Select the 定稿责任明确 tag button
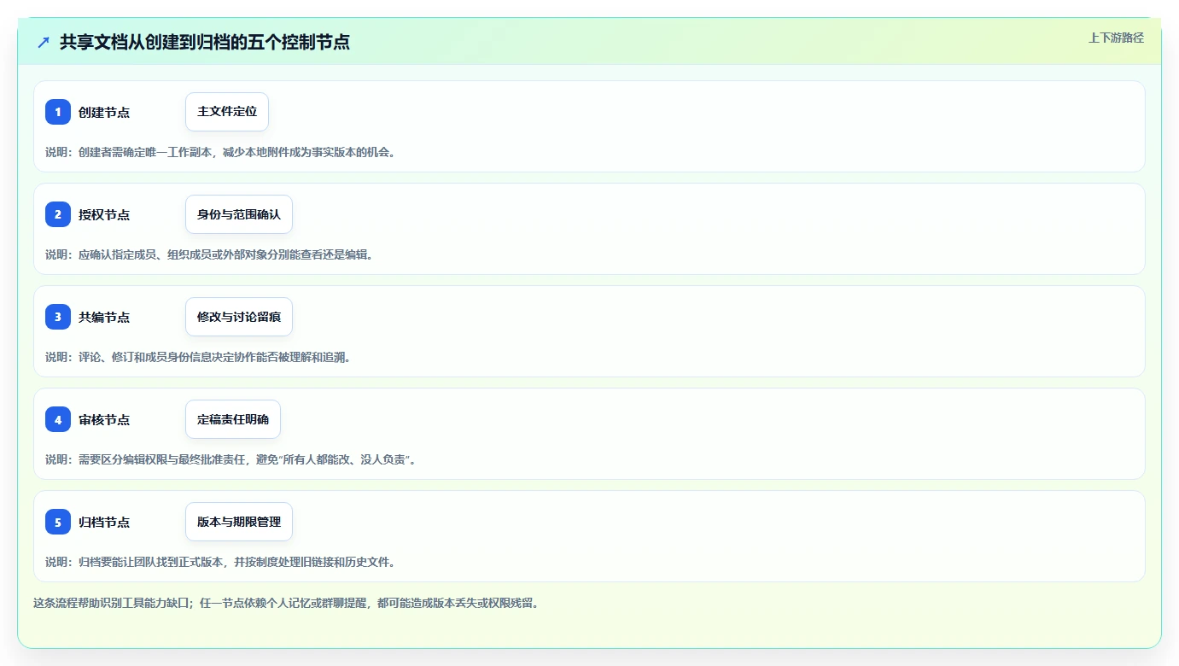This screenshot has width=1179, height=666. (233, 419)
